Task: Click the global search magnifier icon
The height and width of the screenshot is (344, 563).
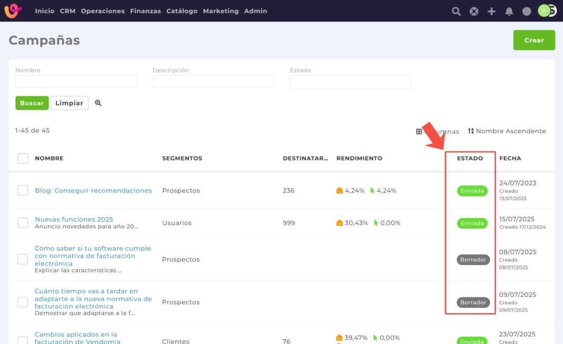Action: tap(456, 11)
